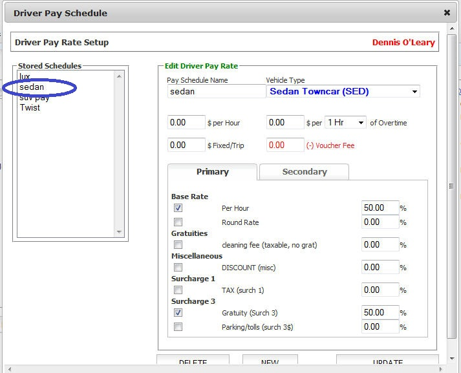Click the NEW button
Image resolution: width=461 pixels, height=373 pixels.
(270, 363)
